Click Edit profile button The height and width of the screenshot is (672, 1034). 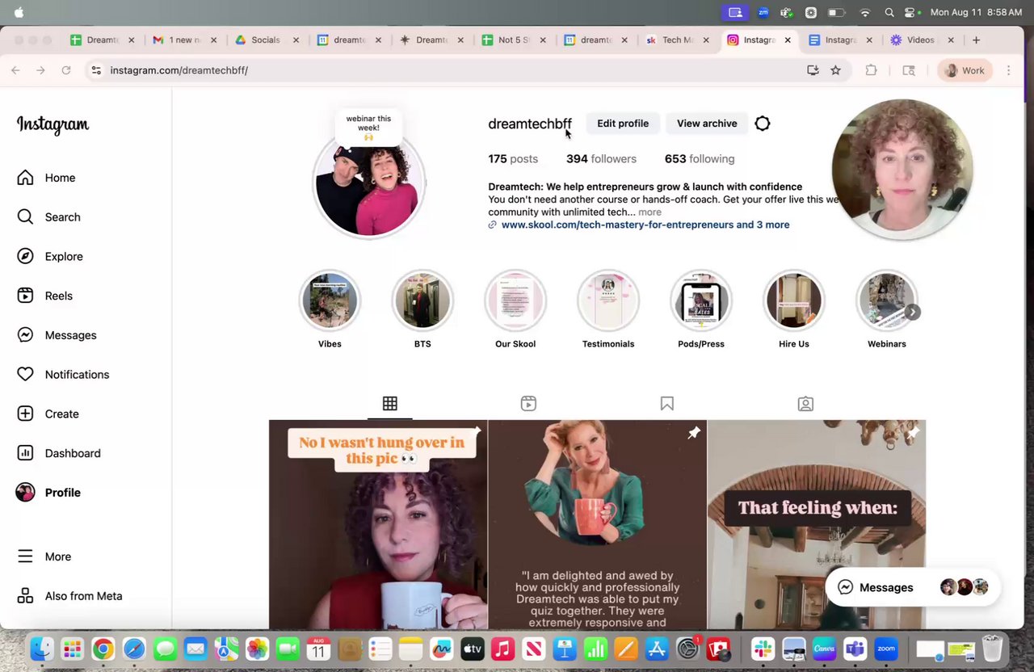tap(623, 124)
